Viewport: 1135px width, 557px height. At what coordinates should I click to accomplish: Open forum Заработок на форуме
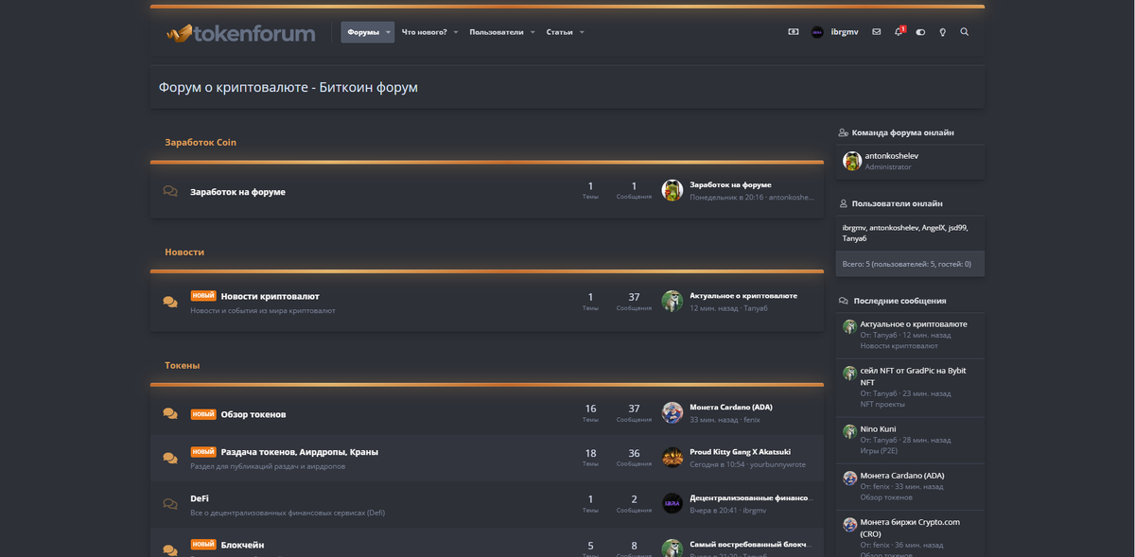pyautogui.click(x=237, y=192)
